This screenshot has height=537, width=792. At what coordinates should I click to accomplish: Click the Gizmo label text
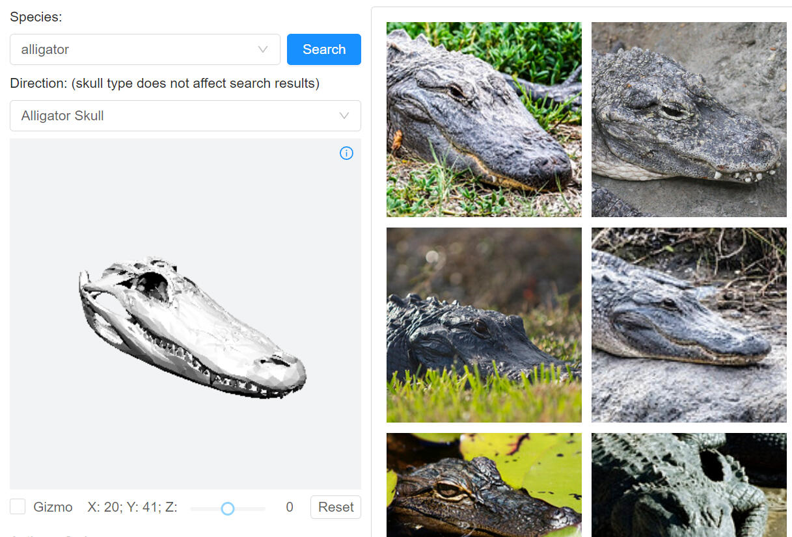(x=53, y=507)
